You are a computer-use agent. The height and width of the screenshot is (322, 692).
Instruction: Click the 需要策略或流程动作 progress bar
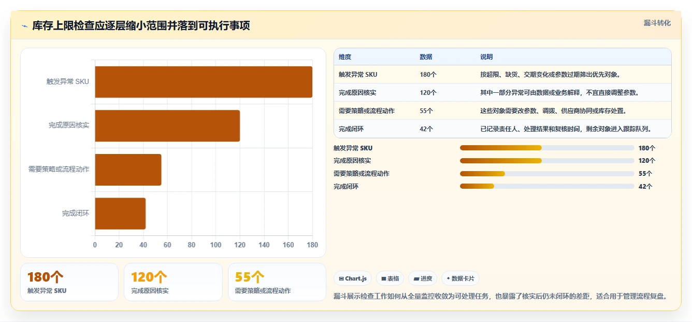pos(547,174)
